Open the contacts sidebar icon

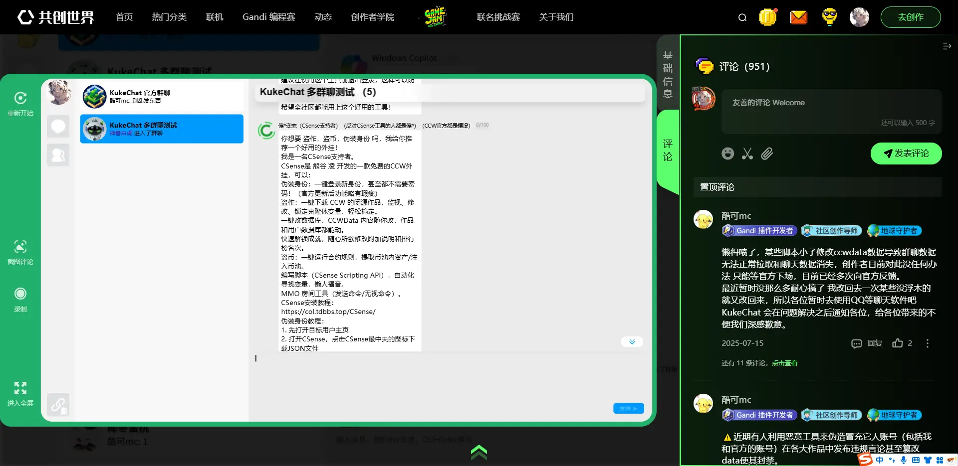pos(58,155)
